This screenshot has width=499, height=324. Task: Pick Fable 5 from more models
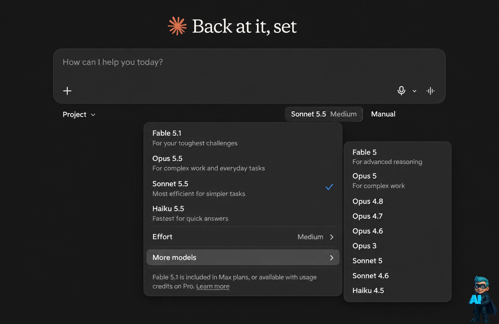tap(397, 157)
